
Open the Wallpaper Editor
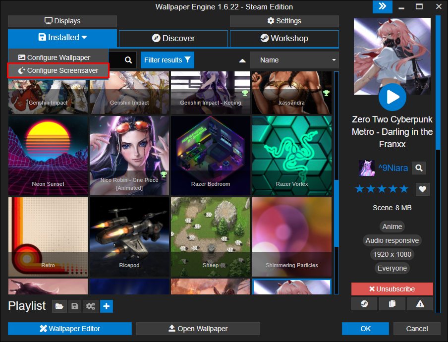click(70, 329)
